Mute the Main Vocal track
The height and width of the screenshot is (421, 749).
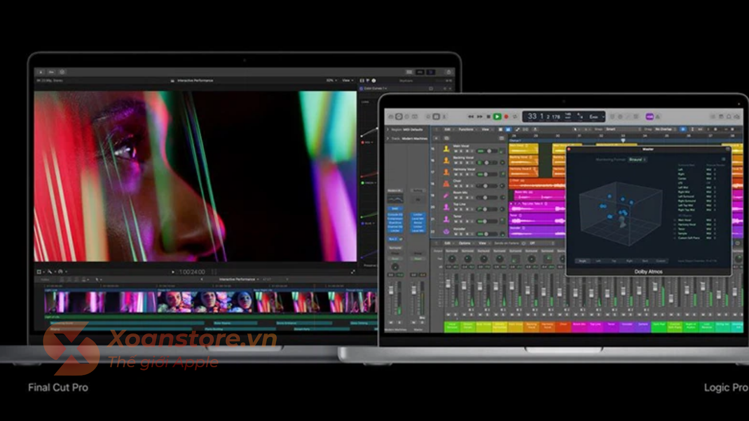[455, 151]
